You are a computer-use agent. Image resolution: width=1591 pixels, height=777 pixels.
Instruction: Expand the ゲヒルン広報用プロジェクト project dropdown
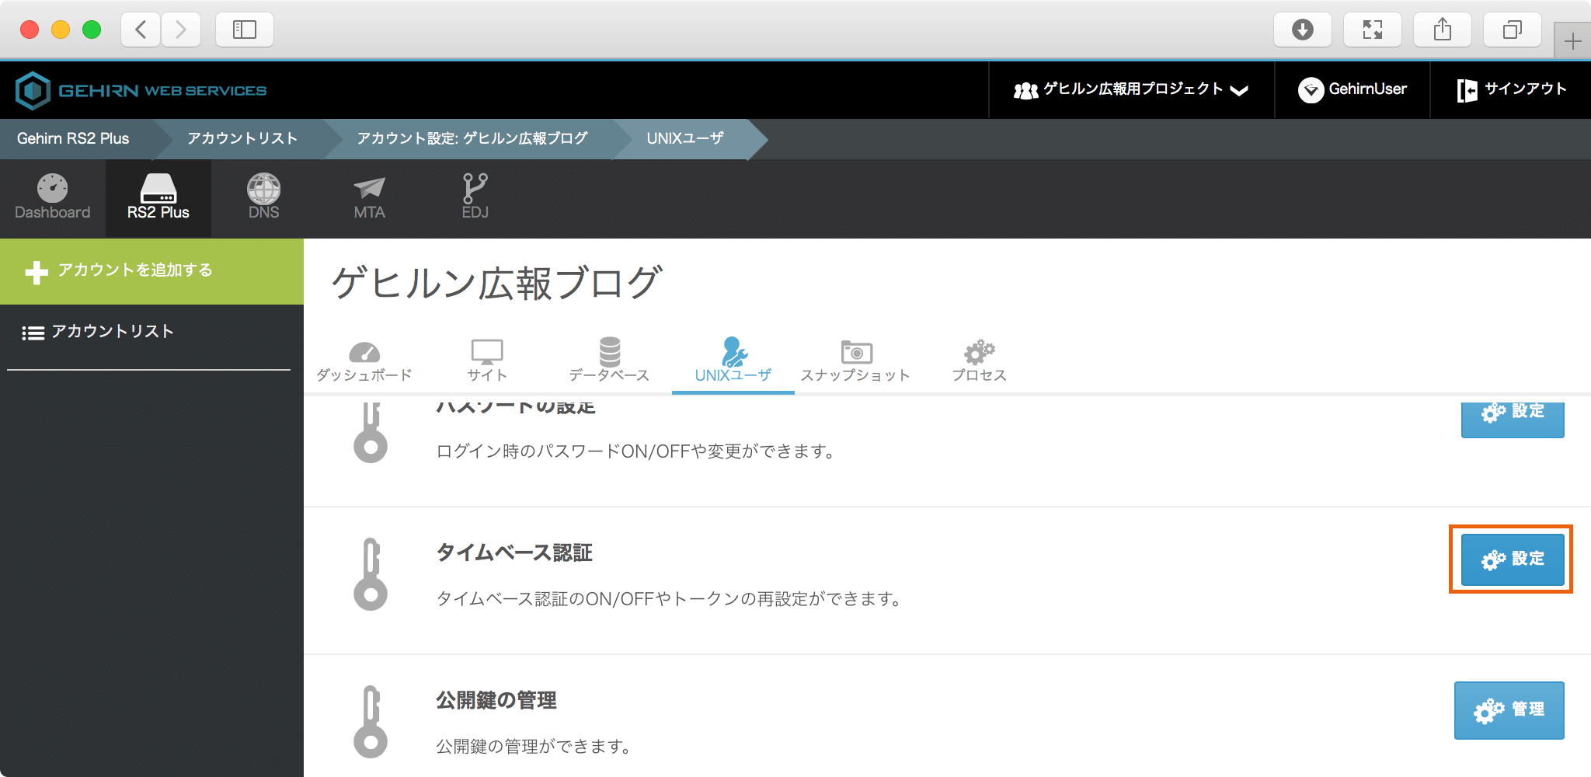click(x=1131, y=90)
